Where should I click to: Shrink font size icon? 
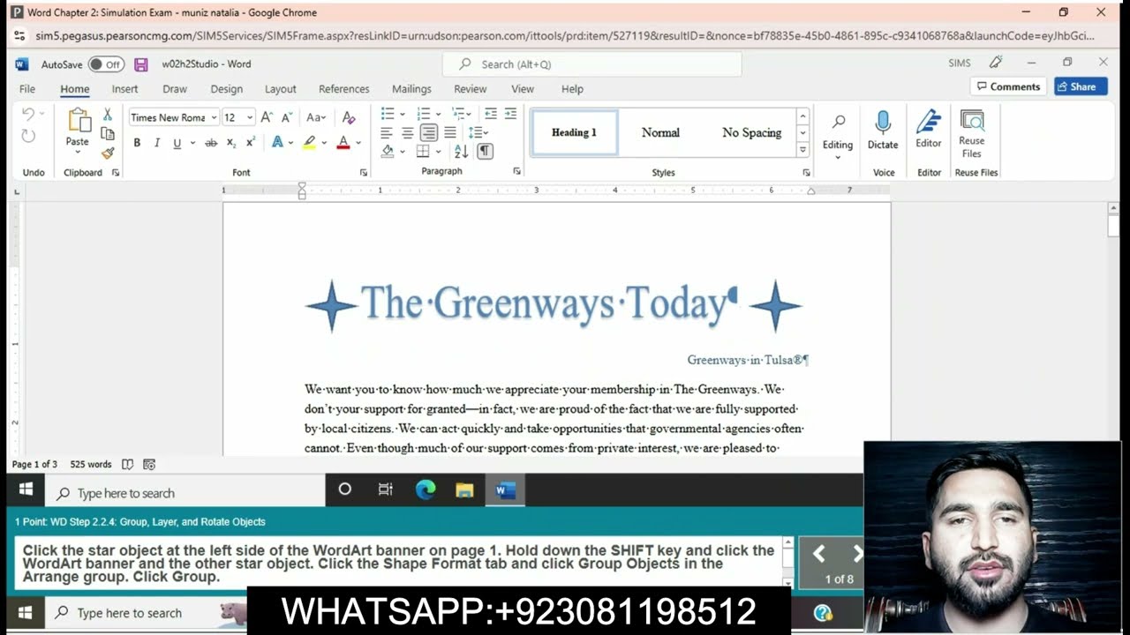tap(287, 117)
